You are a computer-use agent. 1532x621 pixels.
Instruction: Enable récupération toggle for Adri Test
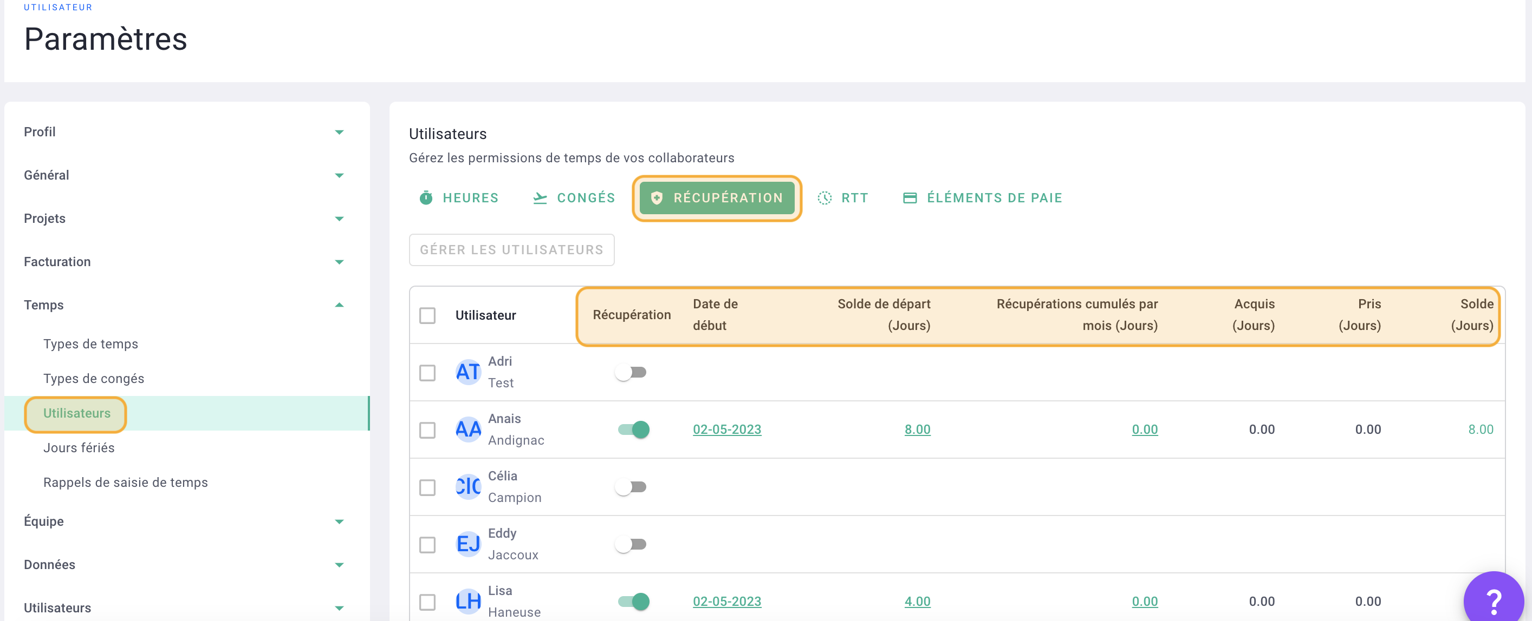[631, 372]
